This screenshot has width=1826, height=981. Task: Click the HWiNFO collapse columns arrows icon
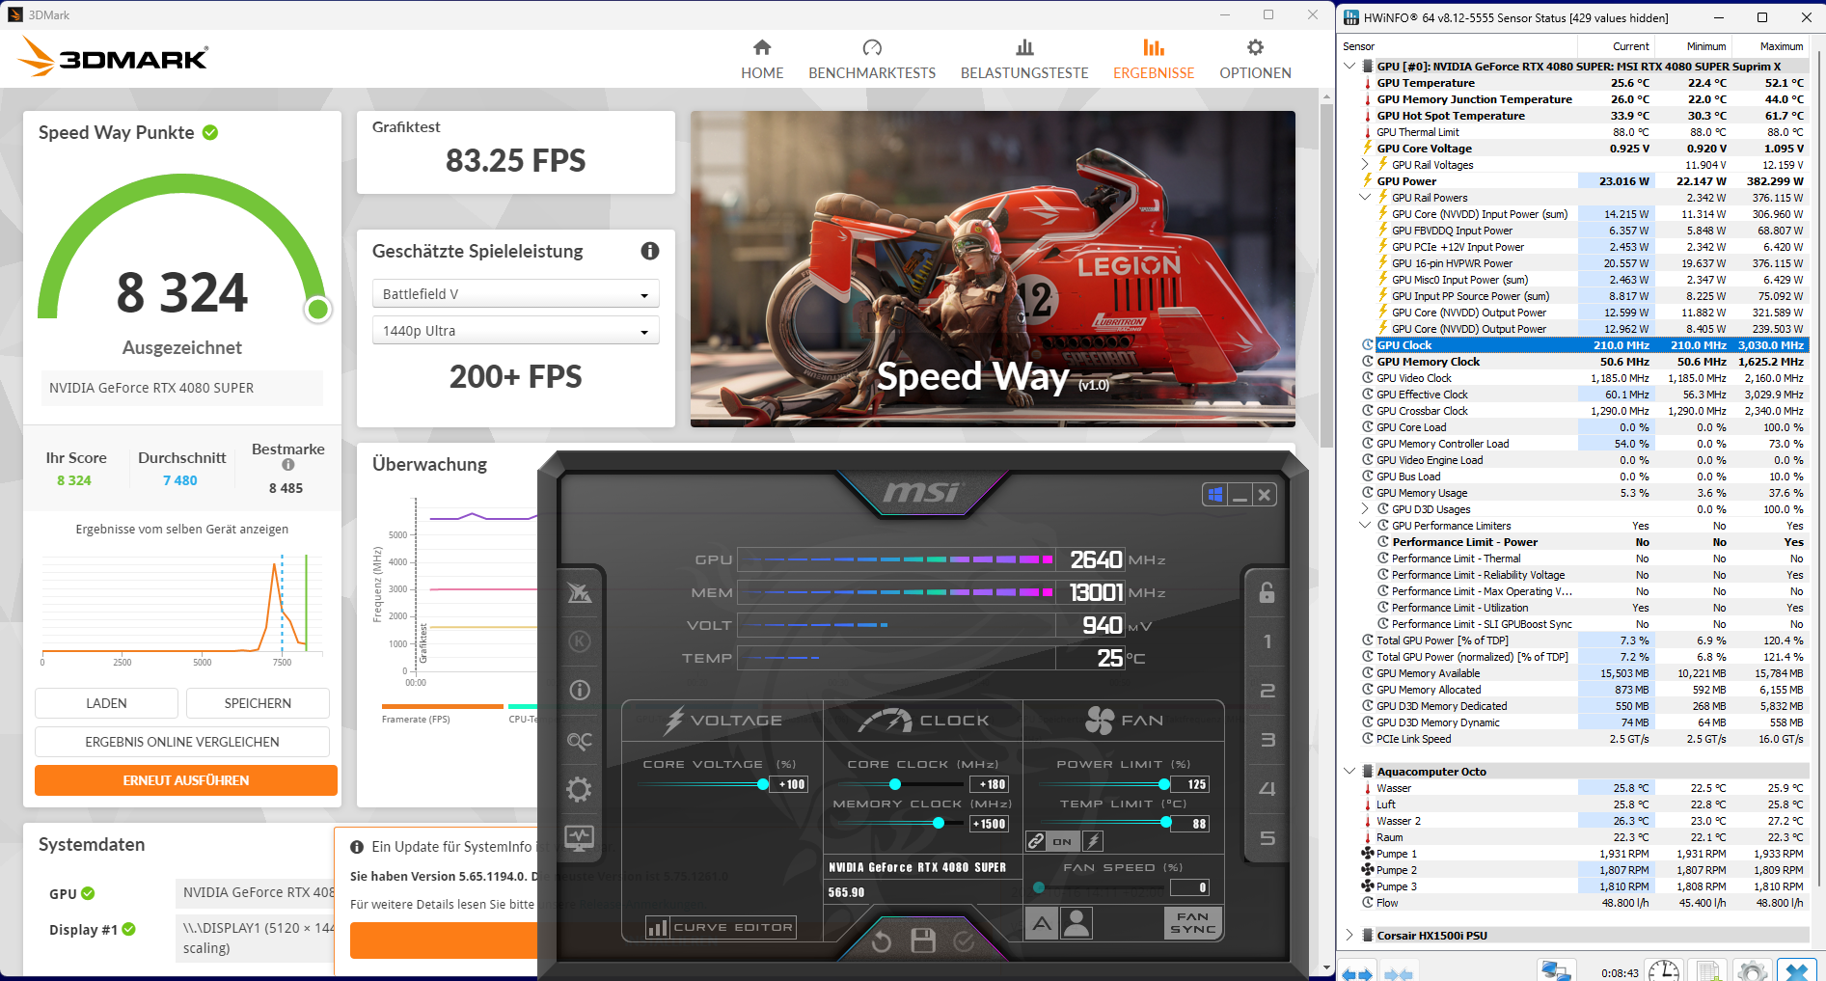[x=1399, y=973]
